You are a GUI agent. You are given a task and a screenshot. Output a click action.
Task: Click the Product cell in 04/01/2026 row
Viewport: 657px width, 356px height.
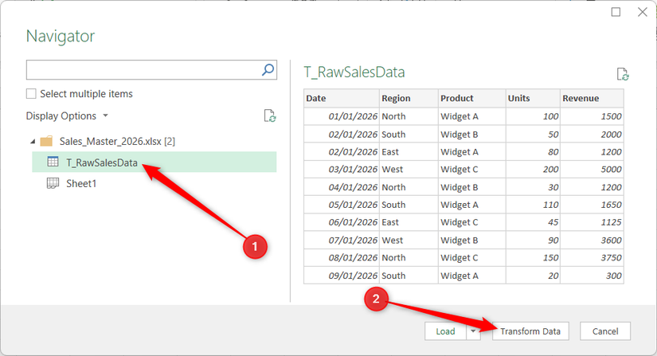pyautogui.click(x=472, y=187)
